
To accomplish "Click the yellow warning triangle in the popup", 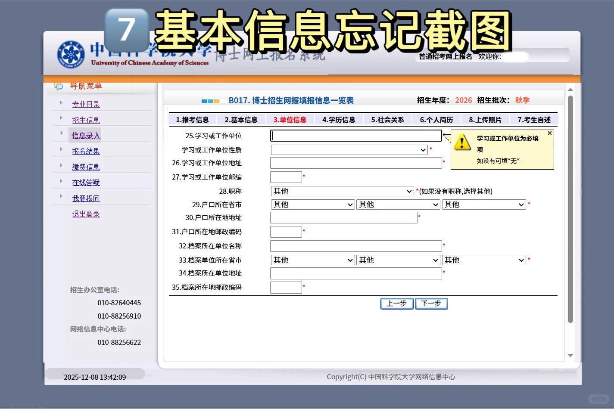I will coord(462,142).
